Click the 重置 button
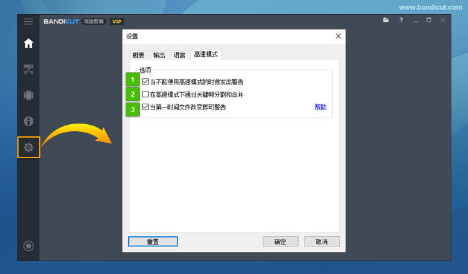This screenshot has height=274, width=468. coord(153,241)
